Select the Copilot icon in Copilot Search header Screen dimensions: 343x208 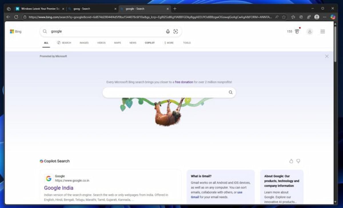pyautogui.click(x=41, y=161)
